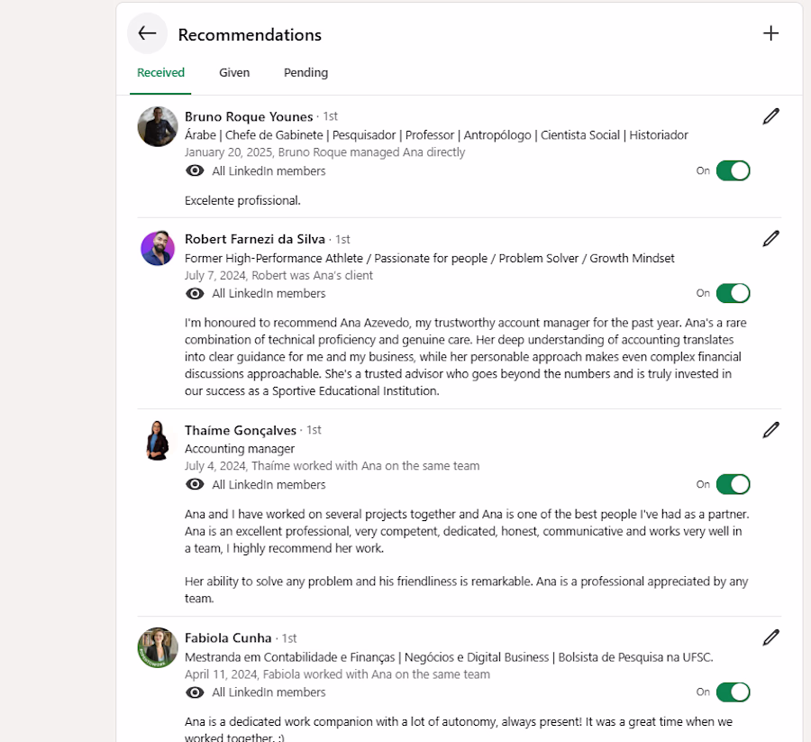Open Fabiola Cunha's name link
811x742 pixels.
(x=228, y=638)
